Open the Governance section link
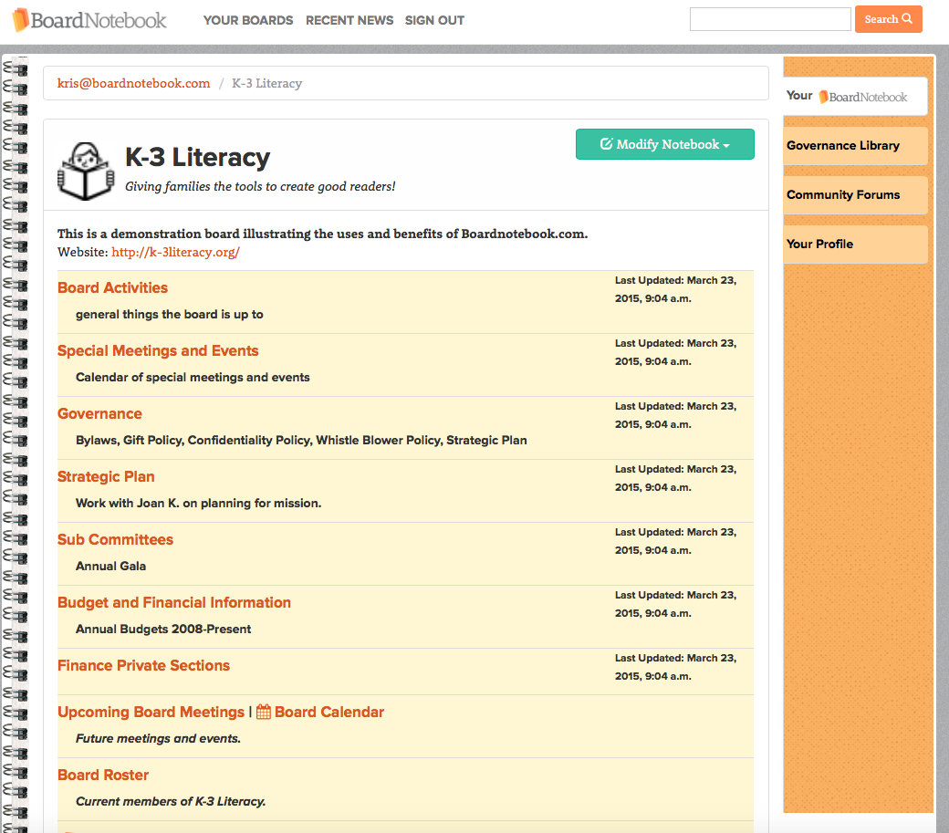949x833 pixels. coord(99,414)
